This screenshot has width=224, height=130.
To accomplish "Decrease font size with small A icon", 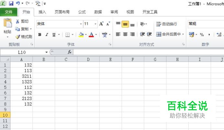I will (x=108, y=24).
